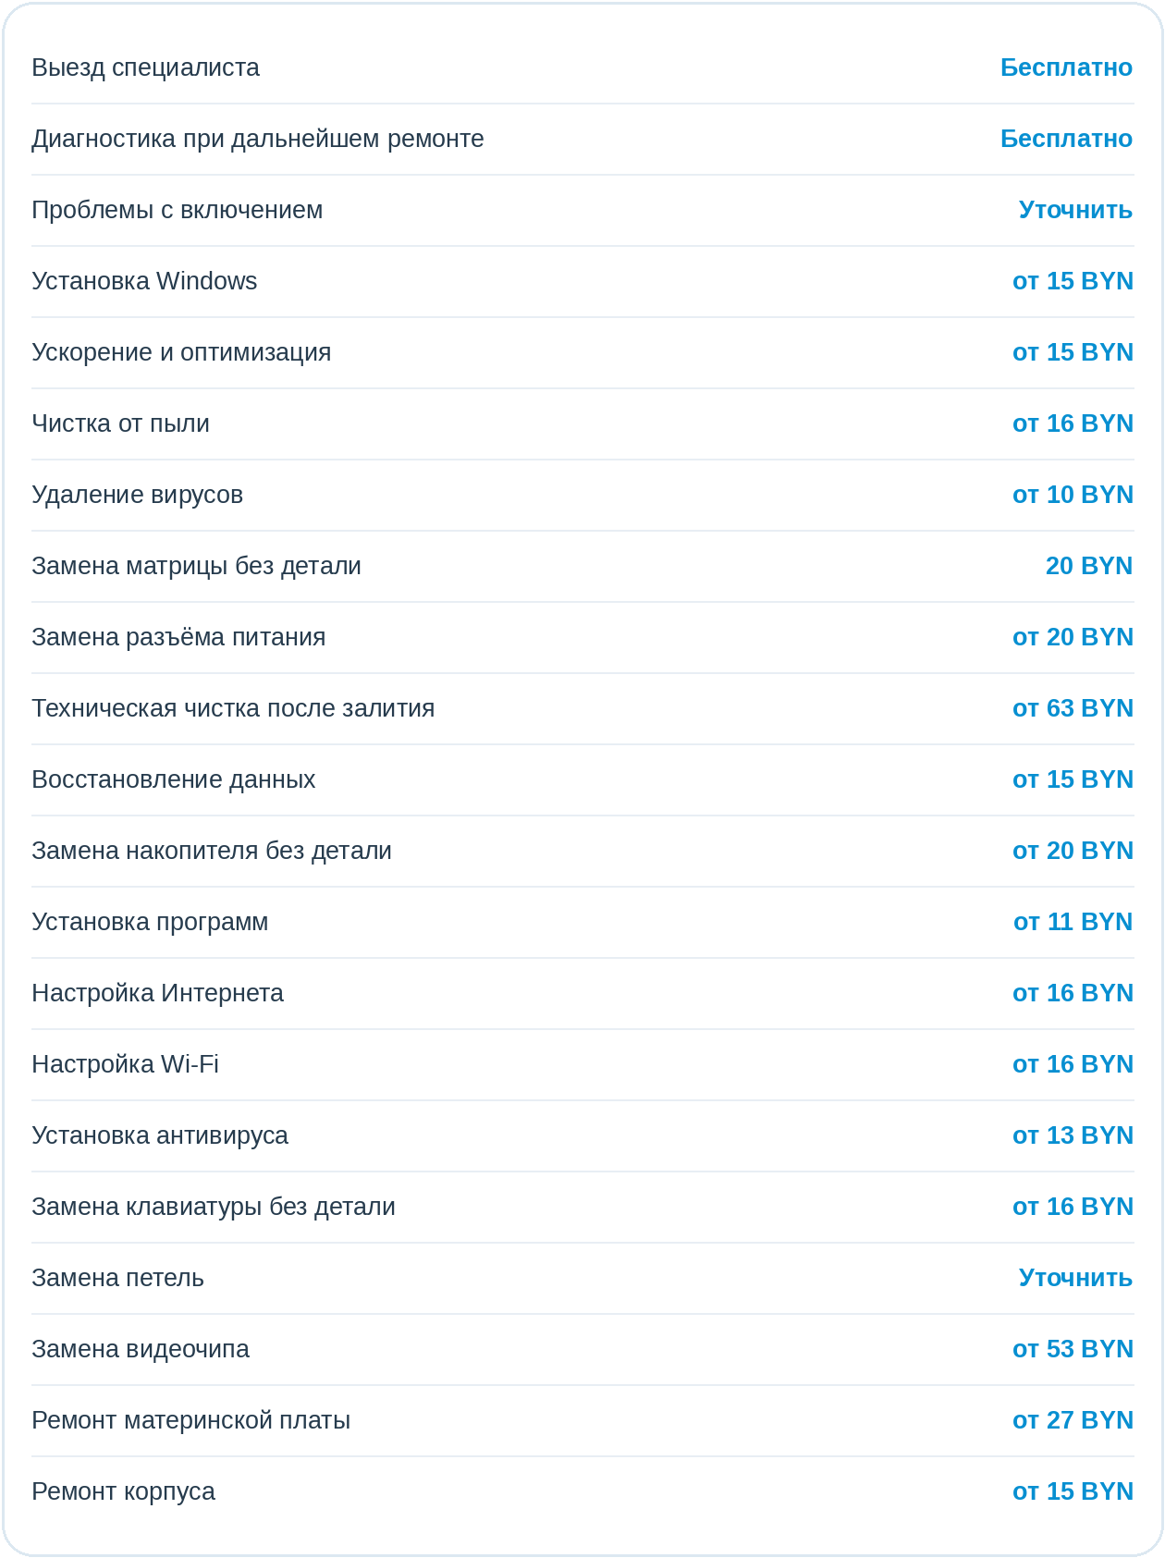Click 'от 11 BYN' for Установка программ
Screen dimensions: 1165x1558
point(1073,922)
